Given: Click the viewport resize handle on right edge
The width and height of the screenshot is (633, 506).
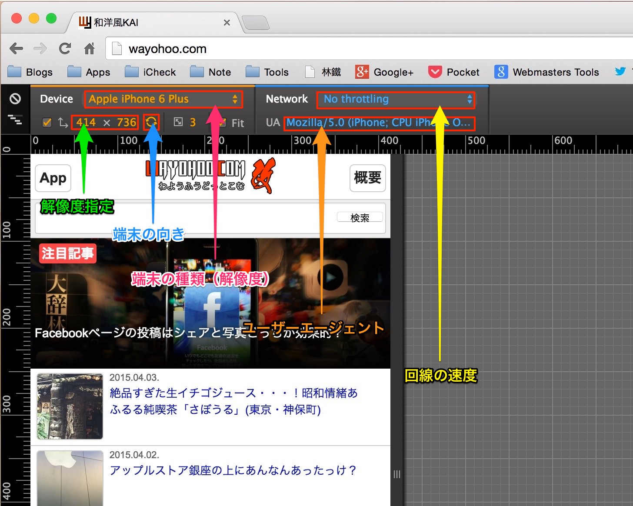Looking at the screenshot, I should pos(397,474).
